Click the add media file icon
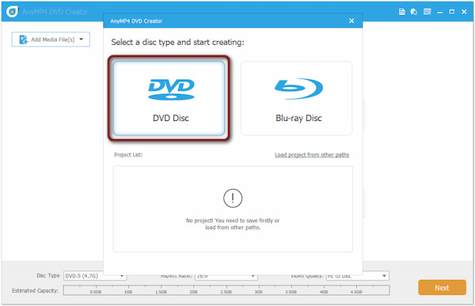The height and width of the screenshot is (306, 475). pos(23,40)
